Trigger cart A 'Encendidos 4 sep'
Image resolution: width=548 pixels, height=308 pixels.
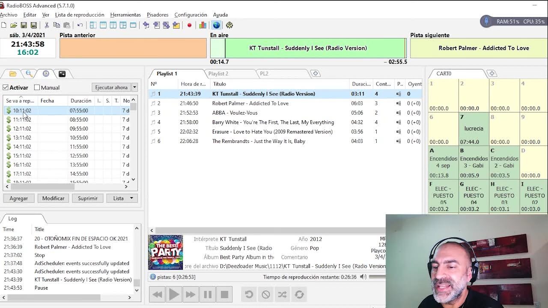click(443, 163)
